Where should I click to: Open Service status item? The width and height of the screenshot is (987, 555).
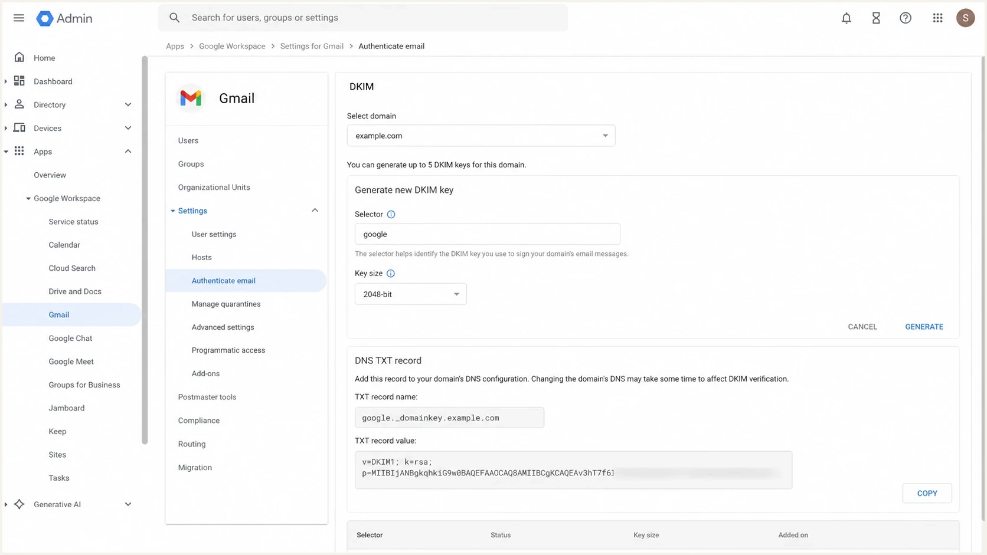73,222
